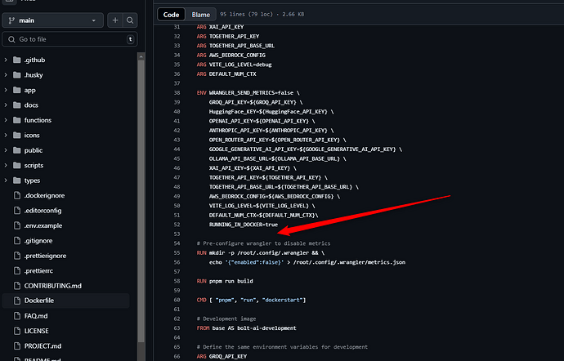Expand the .husky folder chevron
Image resolution: width=564 pixels, height=361 pixels.
click(6, 75)
